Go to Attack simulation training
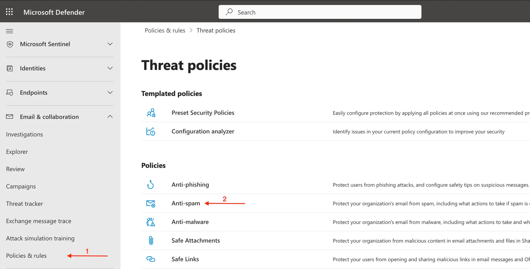 pyautogui.click(x=40, y=238)
